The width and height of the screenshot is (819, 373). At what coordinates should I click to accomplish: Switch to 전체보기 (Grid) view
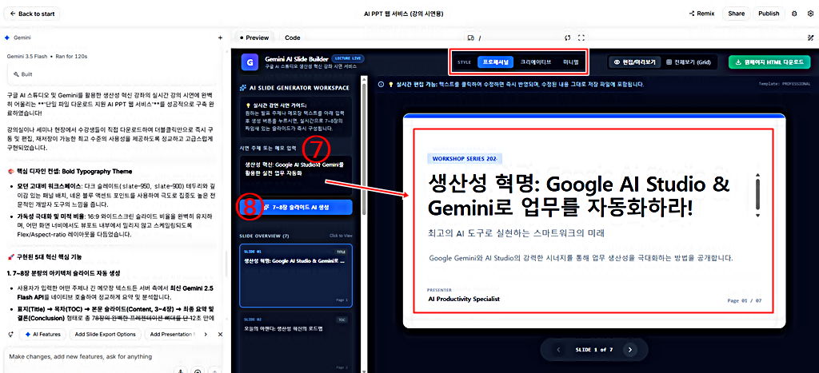coord(689,62)
